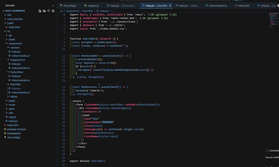
Task: Click the CSS hash icon of Carousel's index.module.css
Action: tap(9, 56)
